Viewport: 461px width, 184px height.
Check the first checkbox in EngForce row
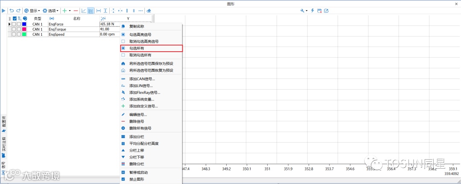14,24
